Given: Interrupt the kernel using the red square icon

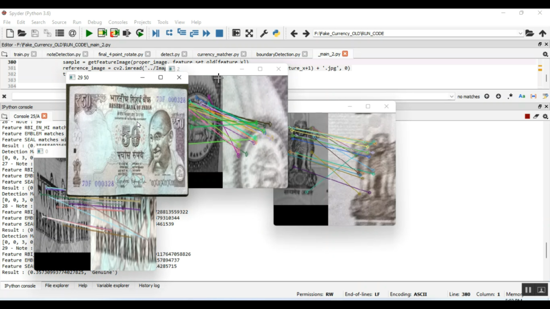Looking at the screenshot, I should (x=527, y=116).
